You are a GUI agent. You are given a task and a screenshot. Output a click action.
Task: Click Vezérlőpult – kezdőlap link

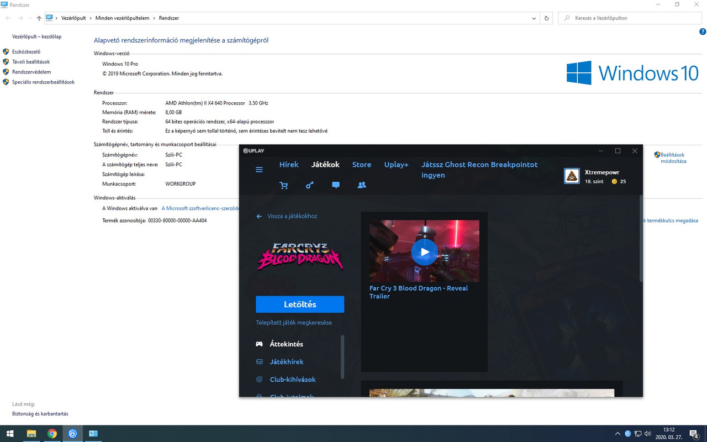pos(36,36)
